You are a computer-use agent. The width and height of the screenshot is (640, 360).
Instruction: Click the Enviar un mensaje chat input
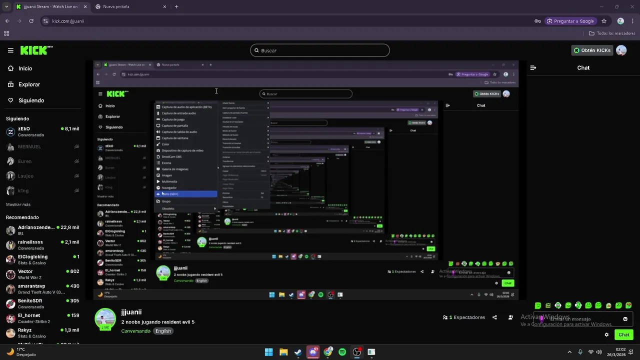(582, 319)
